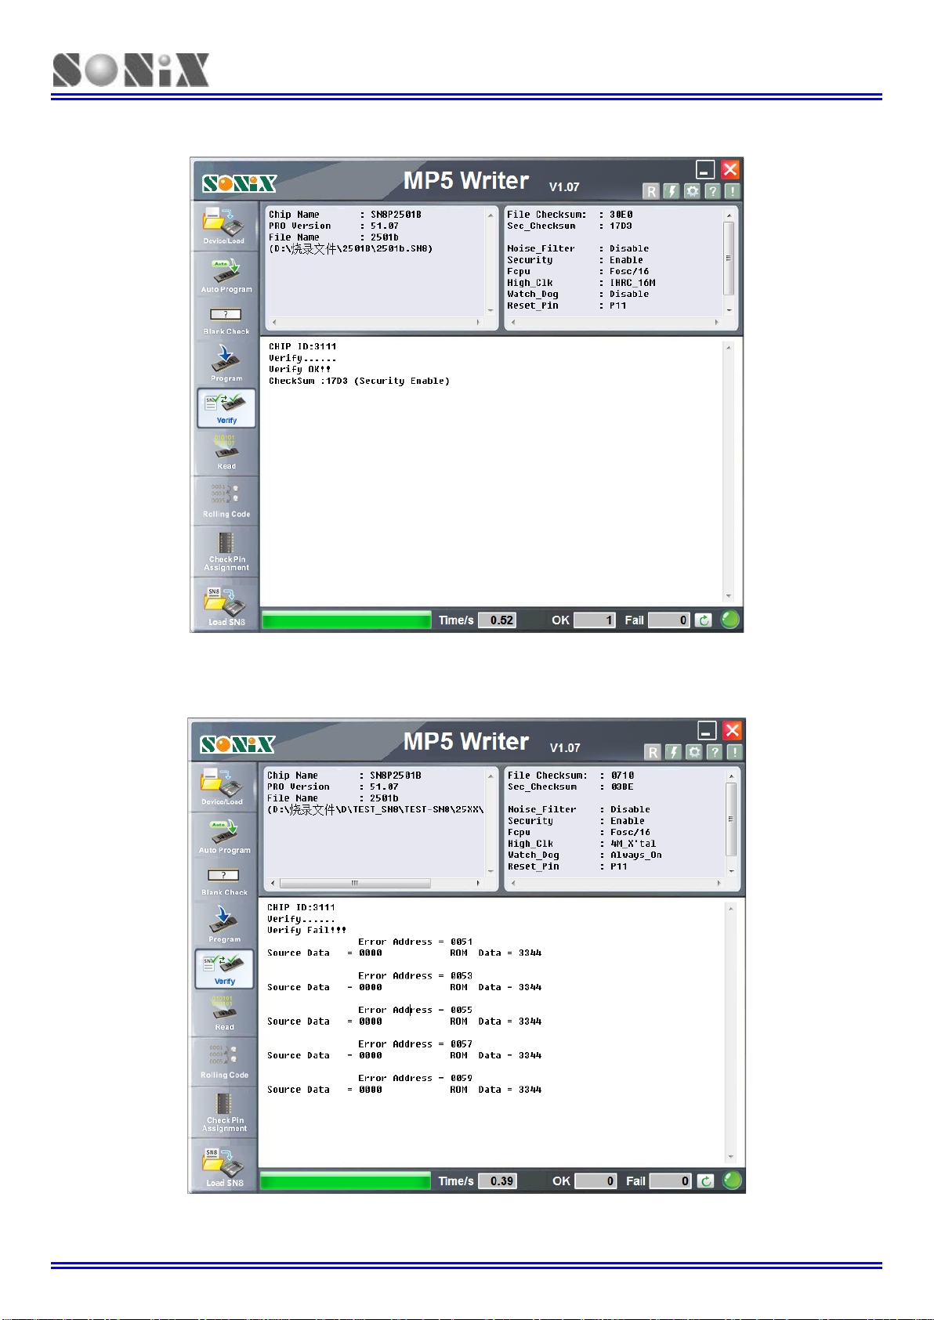Select the exclamation icon in Verify Fail window

[733, 752]
